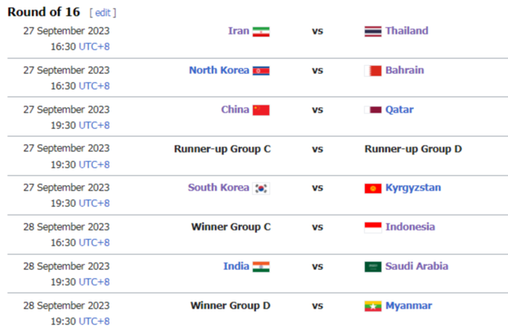
Task: Click the Myanmar flag icon
Action: pos(373,306)
